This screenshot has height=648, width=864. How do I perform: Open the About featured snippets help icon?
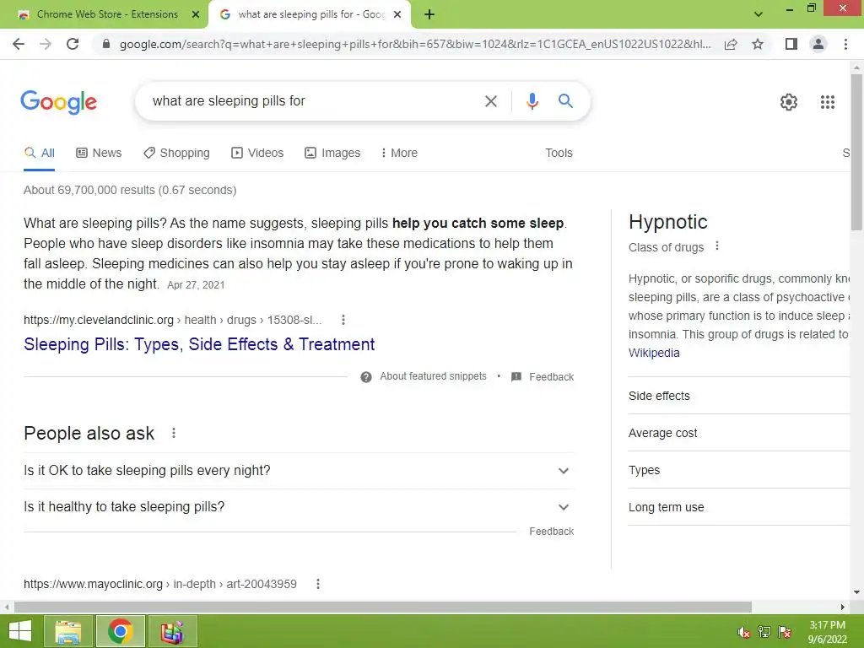tap(366, 377)
